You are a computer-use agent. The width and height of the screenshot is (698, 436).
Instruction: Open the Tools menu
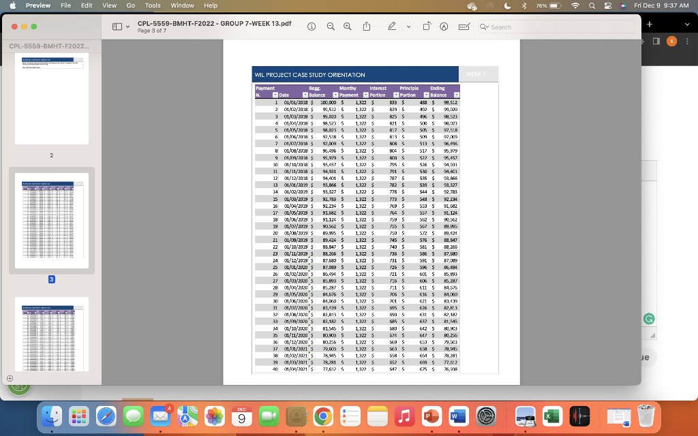pos(152,7)
